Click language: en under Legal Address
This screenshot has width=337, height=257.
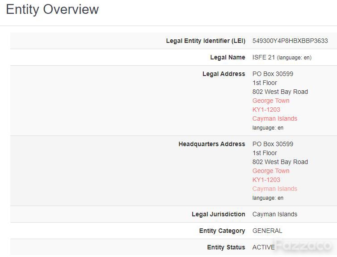[268, 128]
